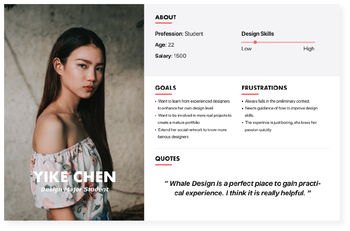Select goal about learning from experienced designers
350x231 pixels.
(192, 105)
